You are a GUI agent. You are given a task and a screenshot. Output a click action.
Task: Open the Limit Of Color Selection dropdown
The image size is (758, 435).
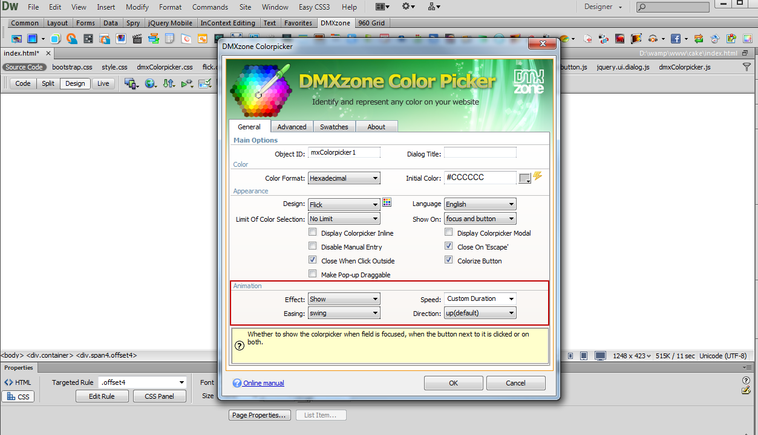click(x=344, y=219)
